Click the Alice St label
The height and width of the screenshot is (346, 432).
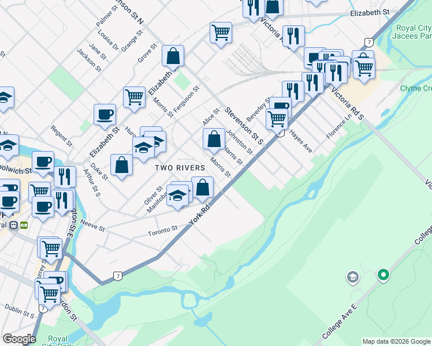[211, 116]
